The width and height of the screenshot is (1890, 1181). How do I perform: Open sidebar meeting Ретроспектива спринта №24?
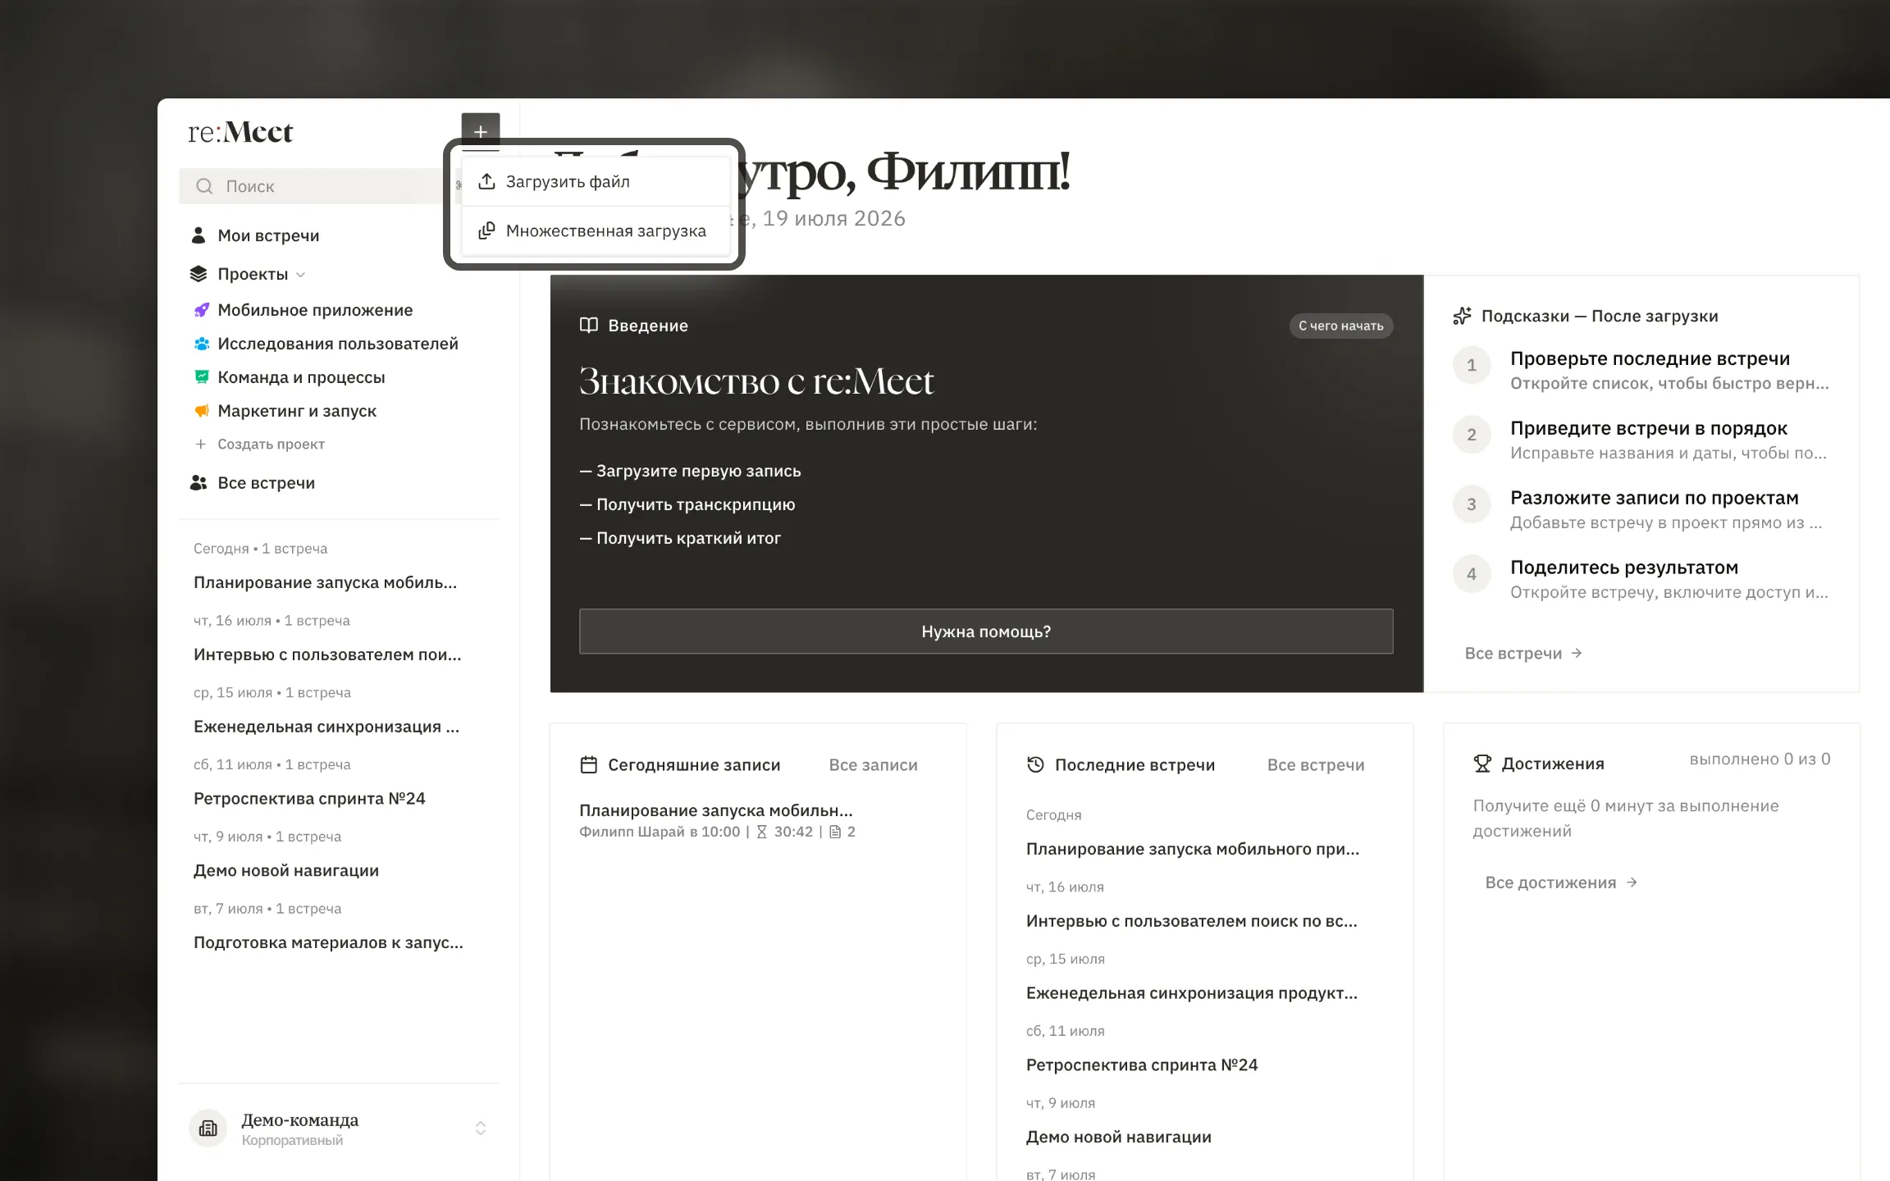[309, 799]
